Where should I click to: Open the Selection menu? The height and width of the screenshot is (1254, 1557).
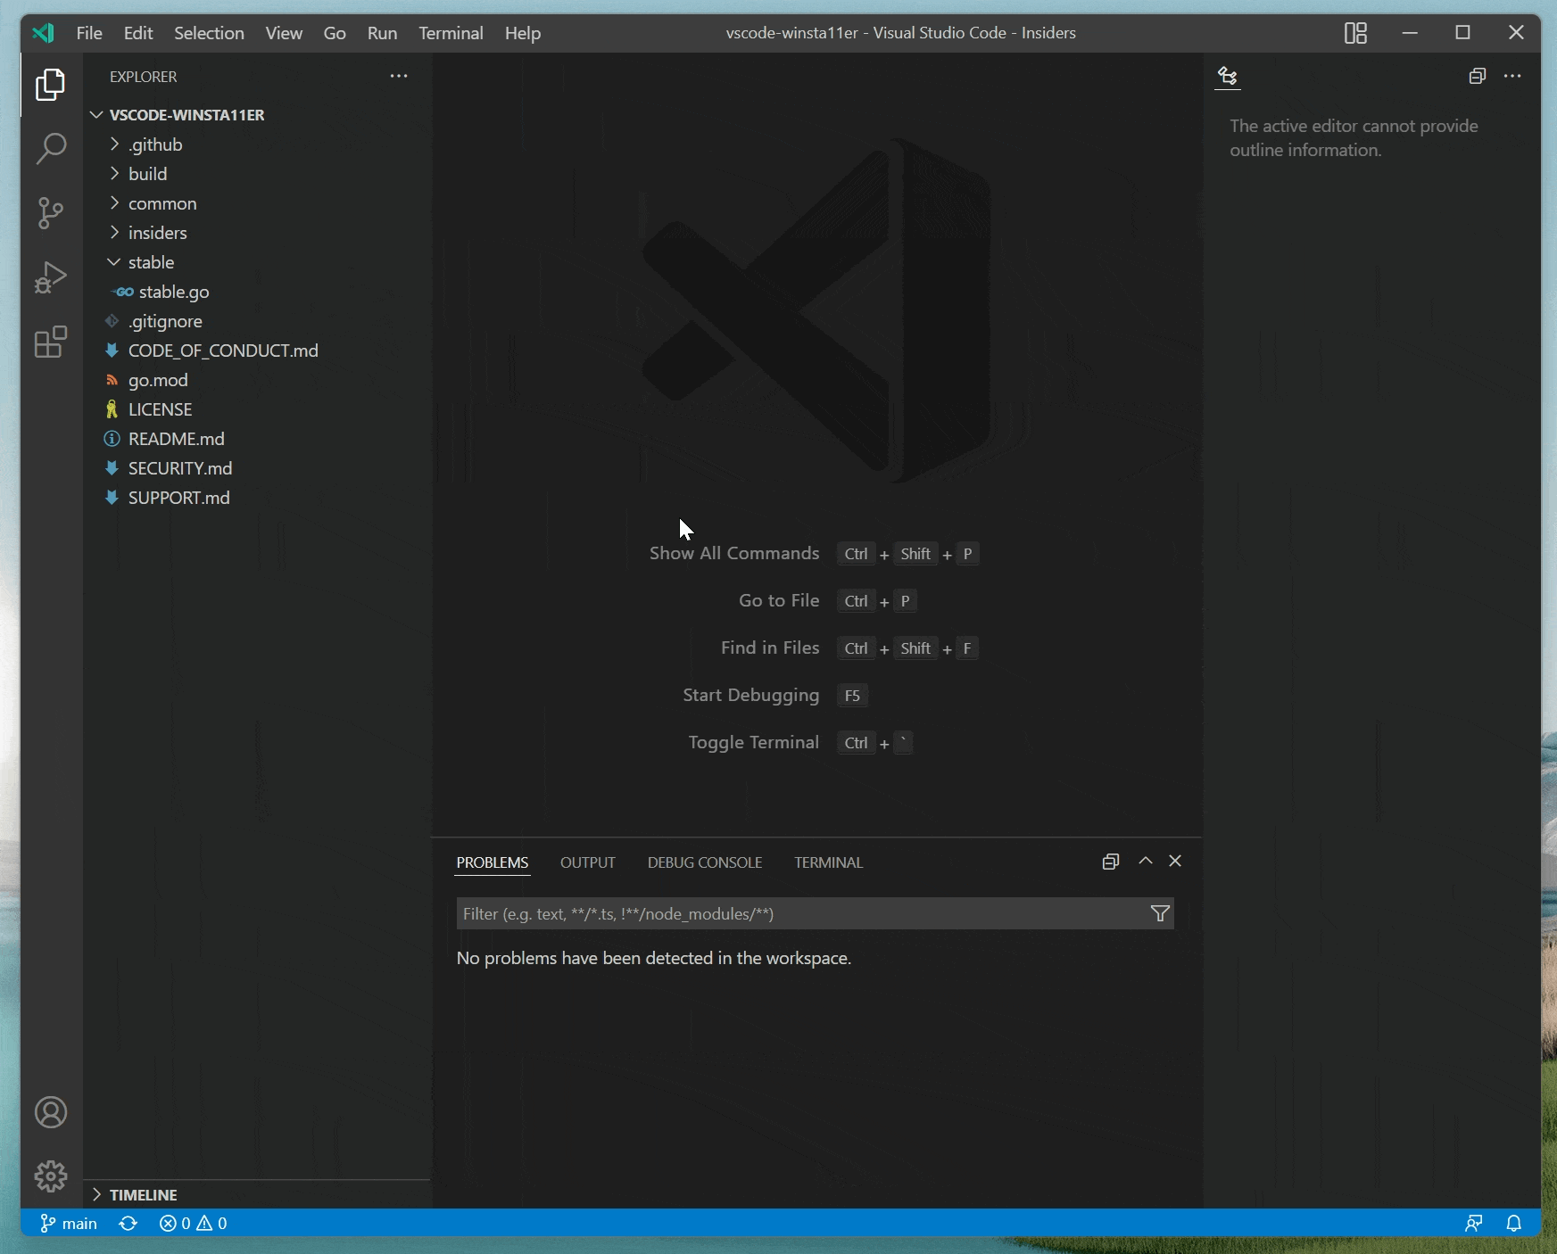coord(209,33)
